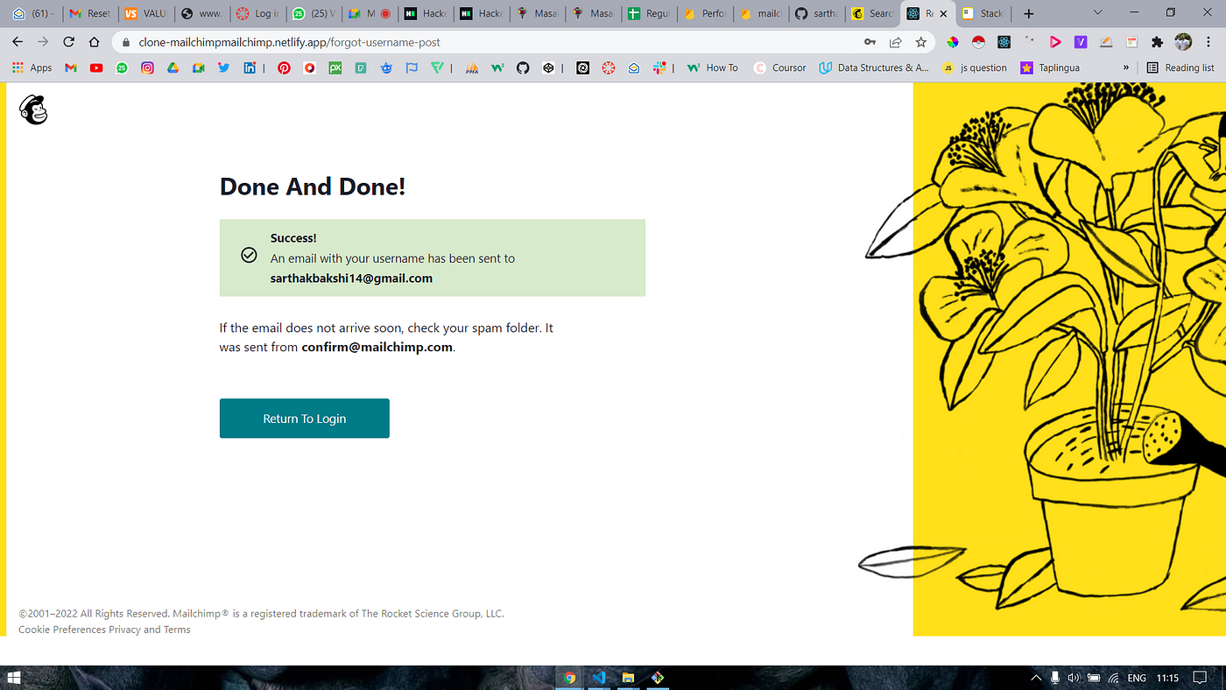This screenshot has width=1226, height=690.
Task: Open Chrome's three-dot menu
Action: coord(1208,42)
